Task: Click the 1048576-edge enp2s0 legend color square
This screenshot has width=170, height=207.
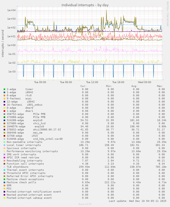Action: point(4,127)
